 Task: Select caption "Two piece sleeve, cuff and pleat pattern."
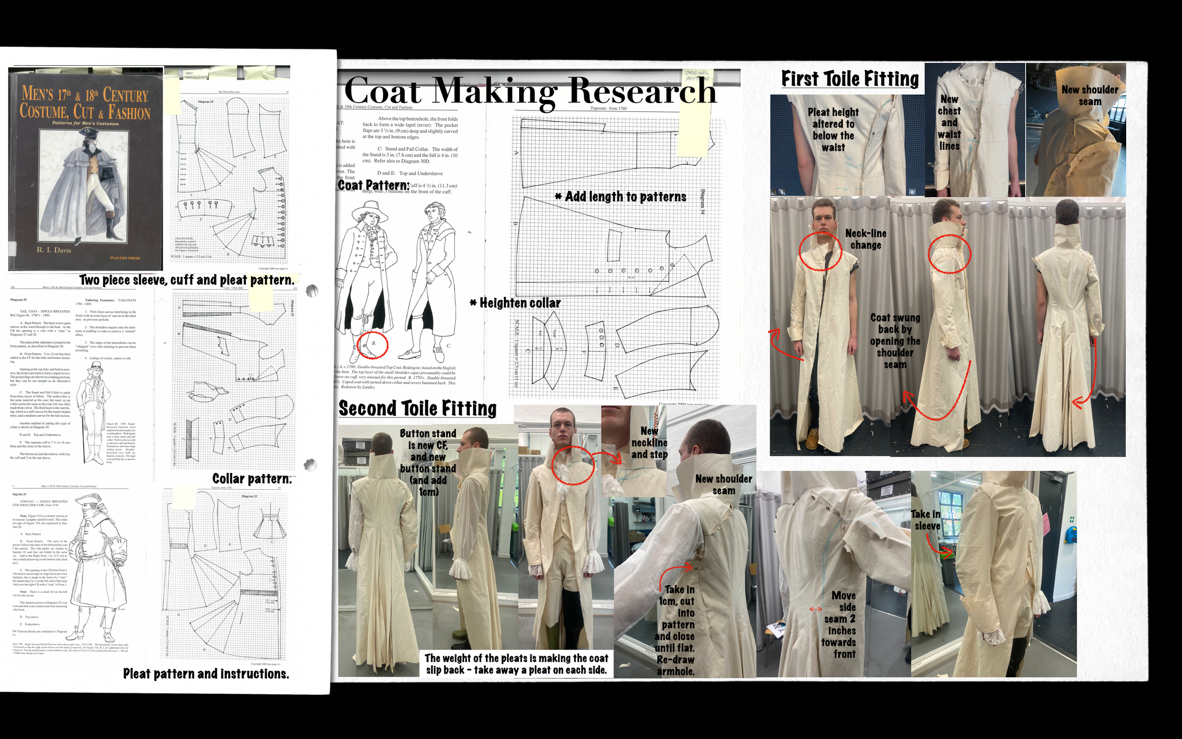pyautogui.click(x=187, y=280)
